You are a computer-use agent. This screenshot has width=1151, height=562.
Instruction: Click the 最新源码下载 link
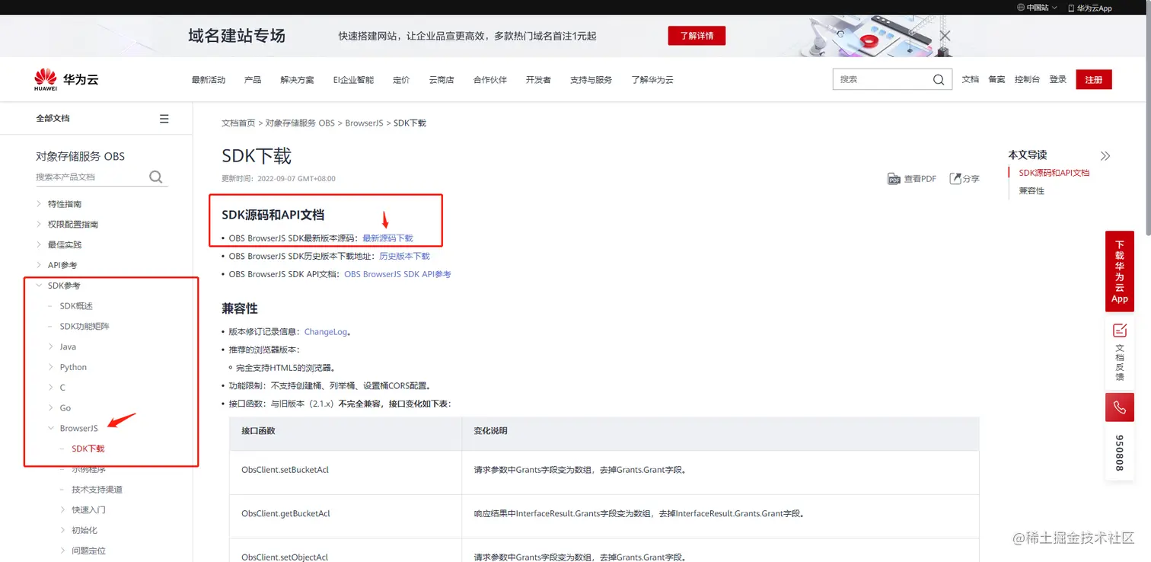(387, 238)
